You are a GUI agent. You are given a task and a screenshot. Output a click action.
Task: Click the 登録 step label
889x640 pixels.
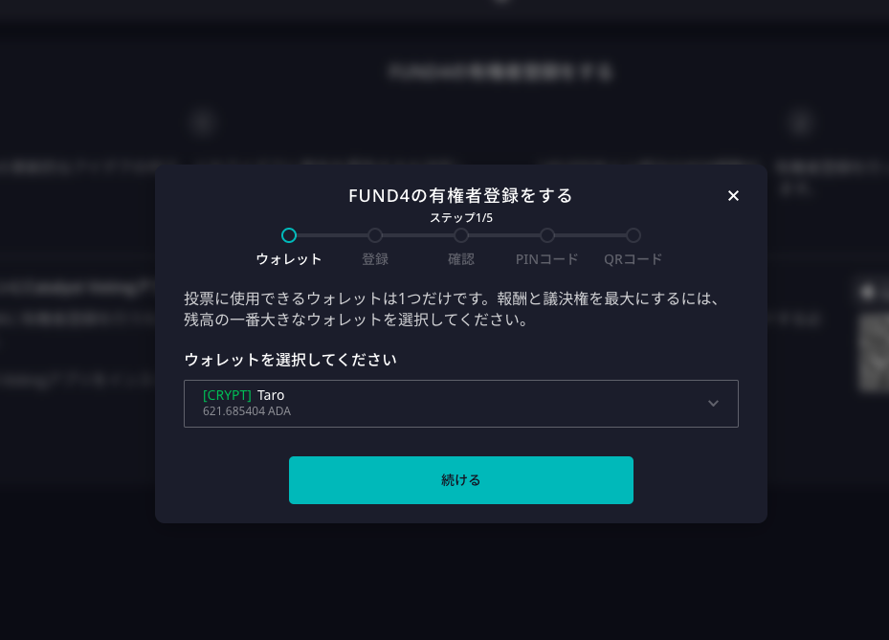375,259
